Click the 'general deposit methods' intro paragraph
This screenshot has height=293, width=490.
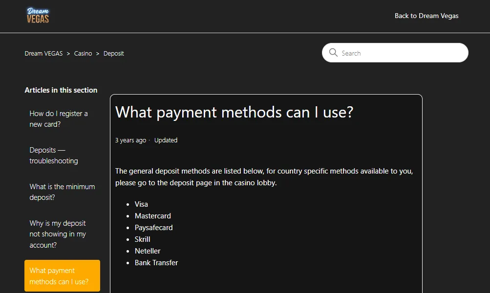click(264, 177)
